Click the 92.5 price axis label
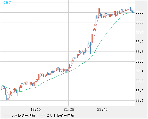This screenshot has width=148, height=119. click(139, 62)
